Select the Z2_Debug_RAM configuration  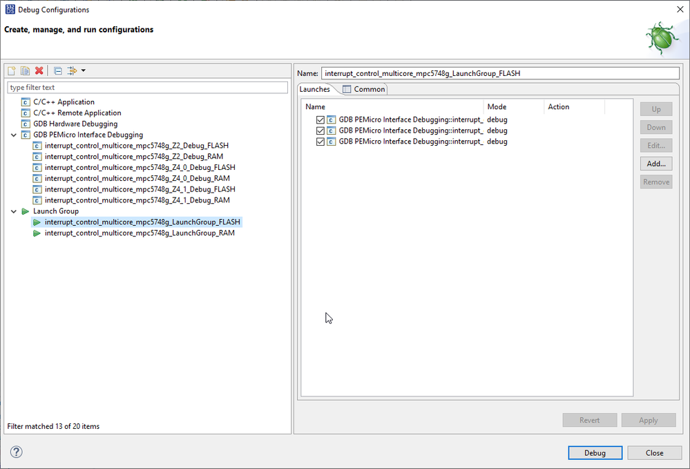pyautogui.click(x=134, y=157)
